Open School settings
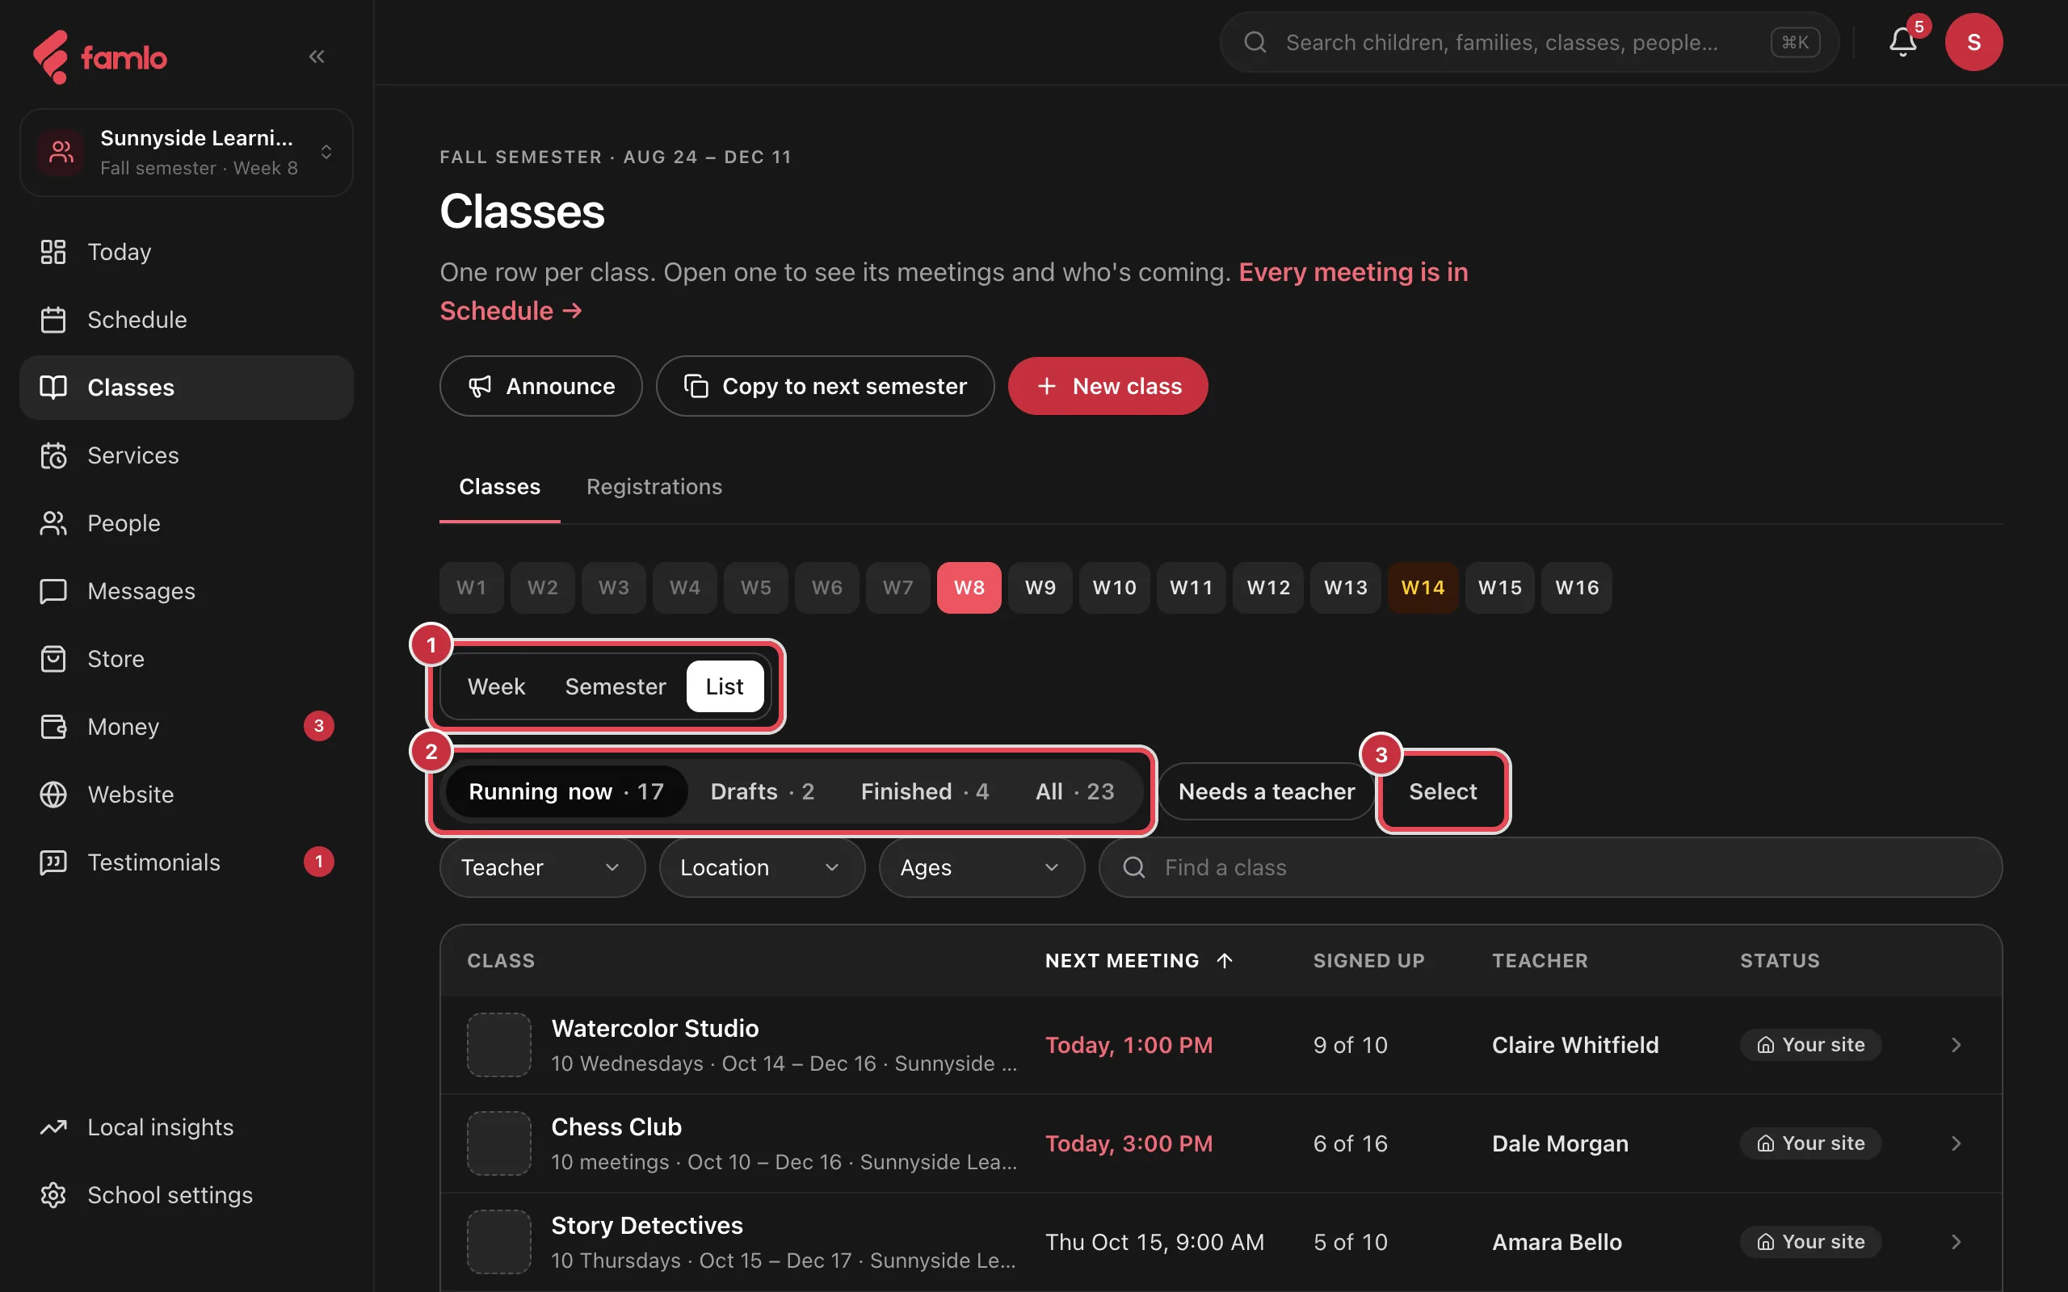Screen dimensions: 2068x1292 [x=187, y=1194]
